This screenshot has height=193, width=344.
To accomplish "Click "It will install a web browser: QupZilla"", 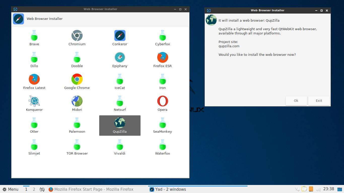I will click(249, 20).
